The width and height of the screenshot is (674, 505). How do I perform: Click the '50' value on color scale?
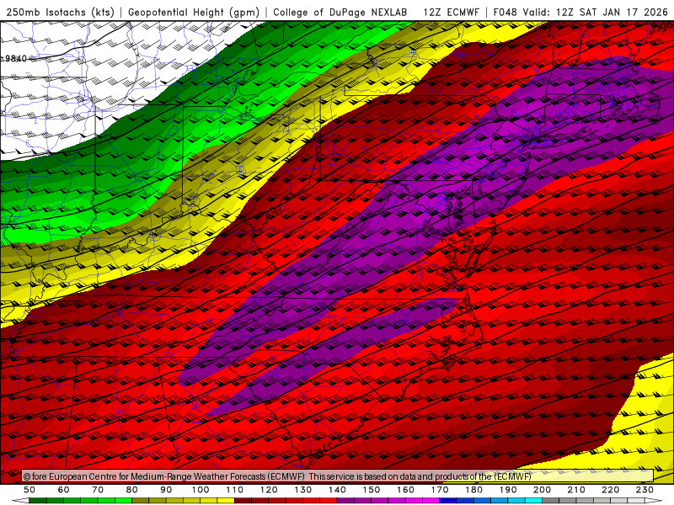[x=29, y=490]
